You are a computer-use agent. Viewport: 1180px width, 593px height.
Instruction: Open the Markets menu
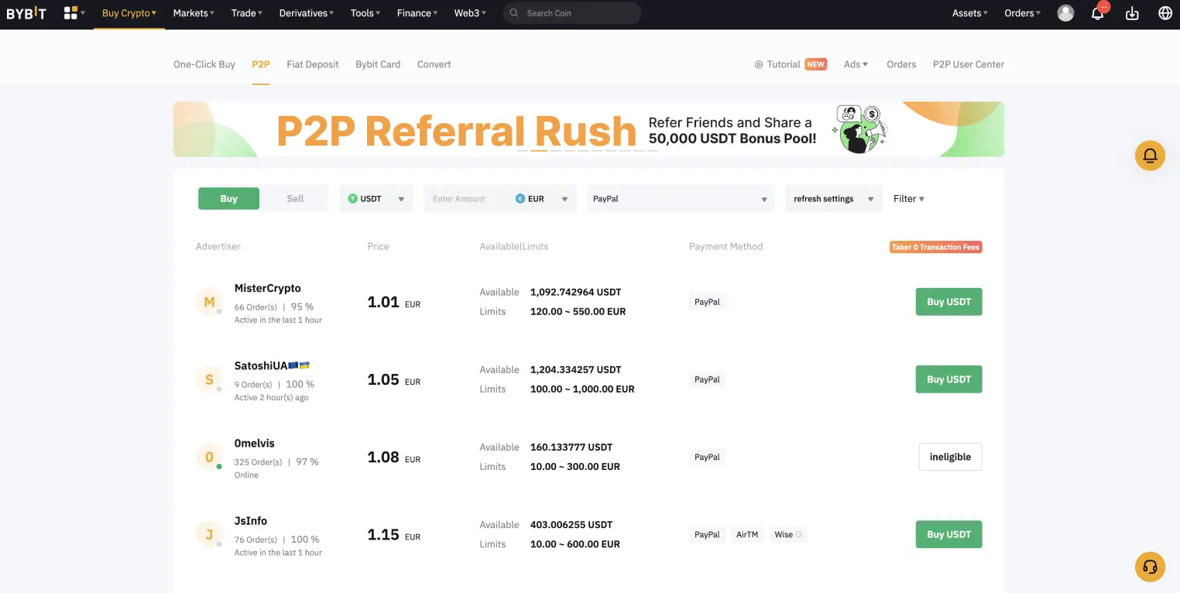(194, 13)
